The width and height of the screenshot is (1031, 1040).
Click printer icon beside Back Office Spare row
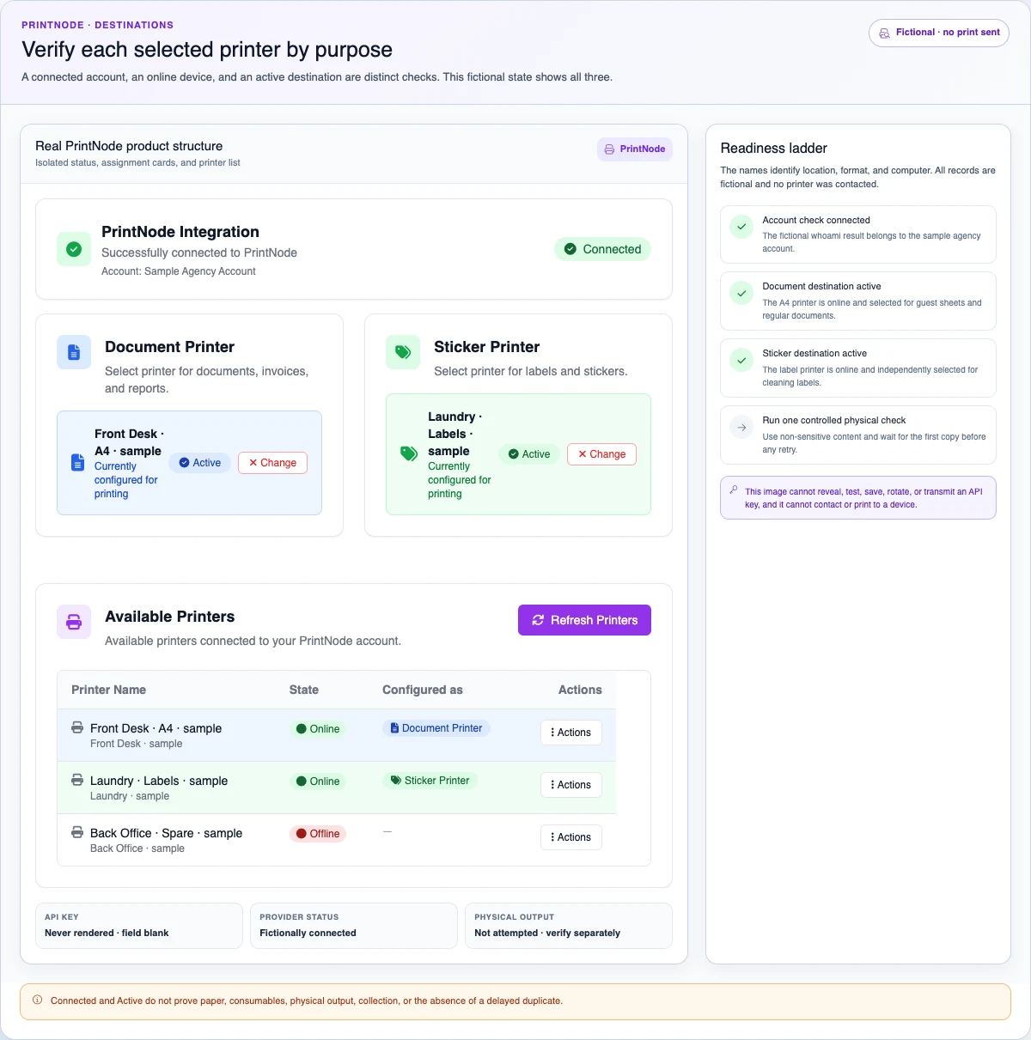click(x=77, y=832)
